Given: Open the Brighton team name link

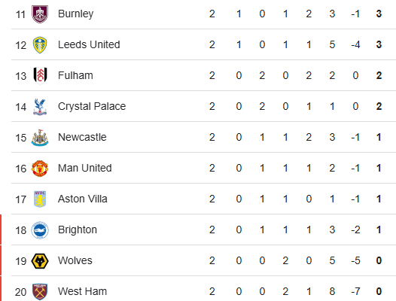Looking at the screenshot, I should tap(78, 230).
